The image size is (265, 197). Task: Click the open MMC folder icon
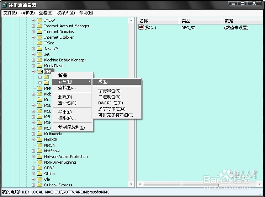tap(40, 71)
